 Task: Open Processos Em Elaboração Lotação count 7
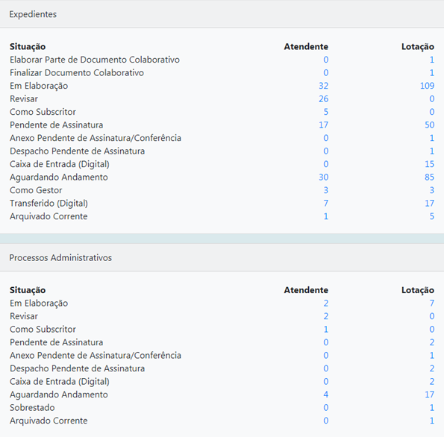pyautogui.click(x=432, y=303)
